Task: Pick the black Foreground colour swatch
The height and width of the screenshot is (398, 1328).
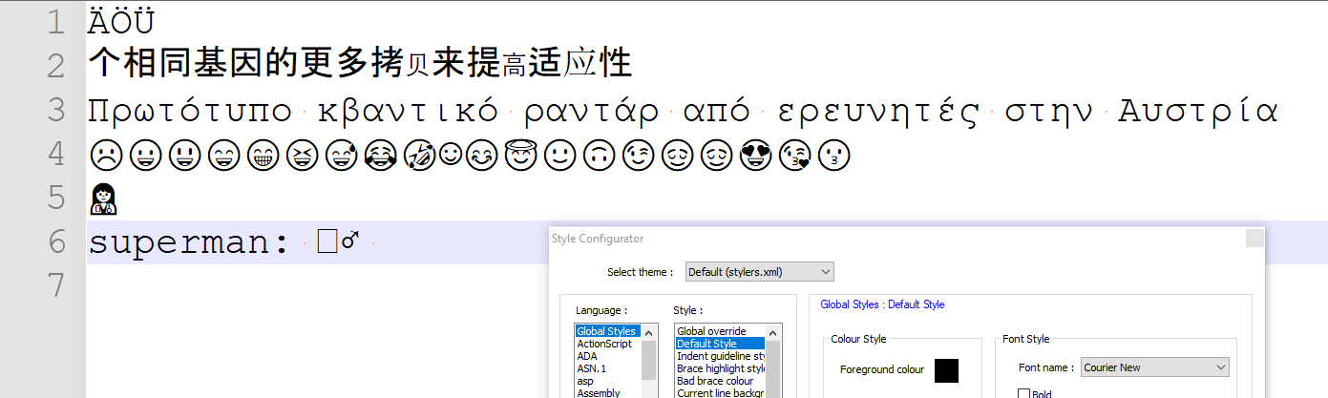Action: (946, 370)
